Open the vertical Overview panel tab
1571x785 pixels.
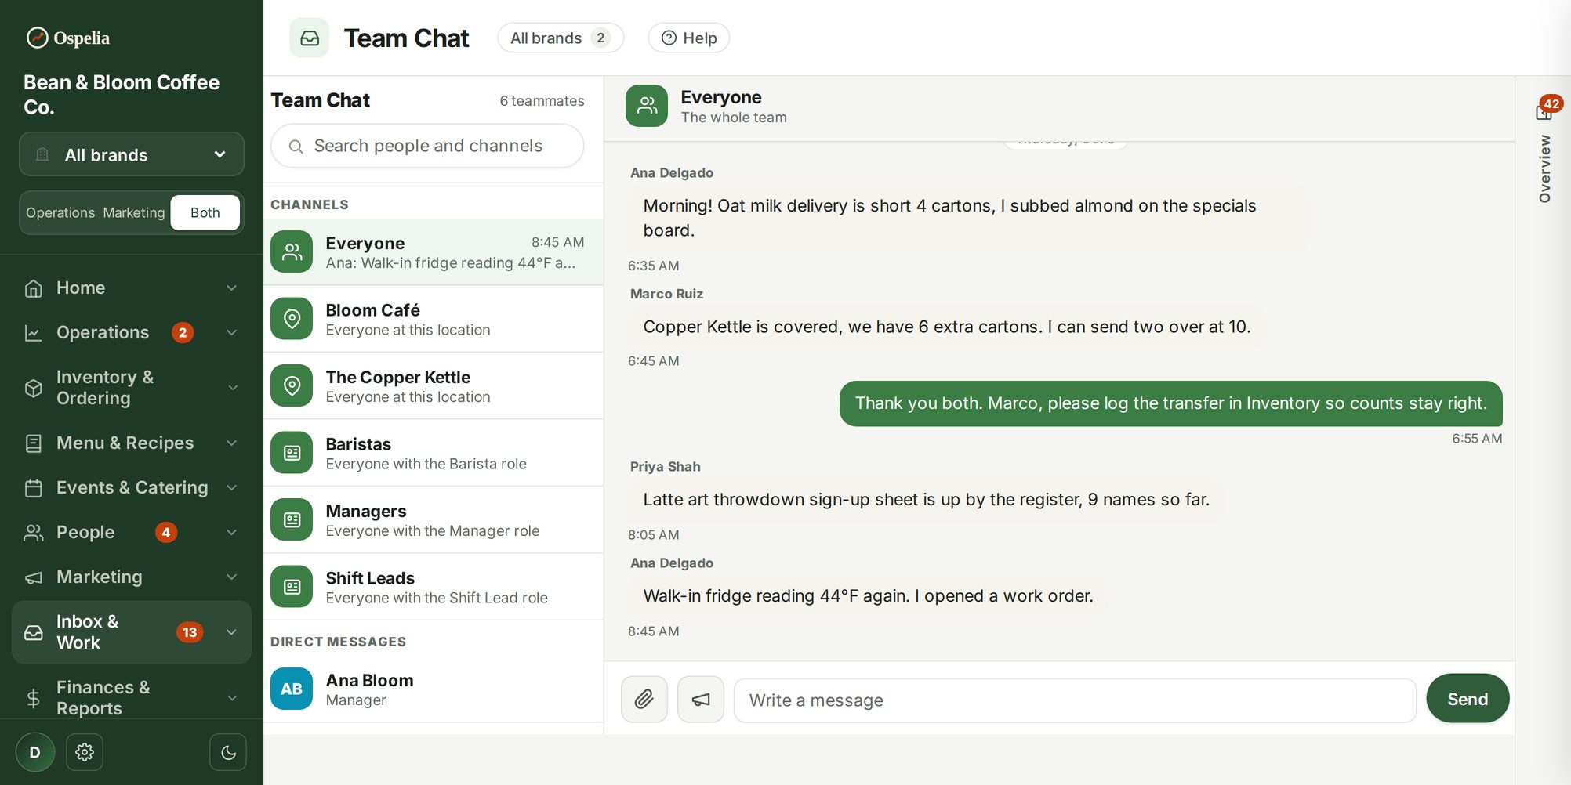point(1544,168)
